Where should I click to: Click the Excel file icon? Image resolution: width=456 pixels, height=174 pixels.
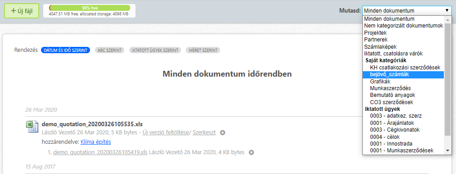[x=32, y=127]
